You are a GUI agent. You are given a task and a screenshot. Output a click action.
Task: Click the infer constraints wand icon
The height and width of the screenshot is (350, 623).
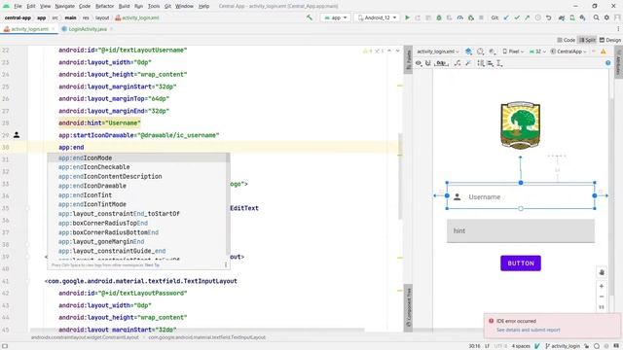(x=468, y=63)
